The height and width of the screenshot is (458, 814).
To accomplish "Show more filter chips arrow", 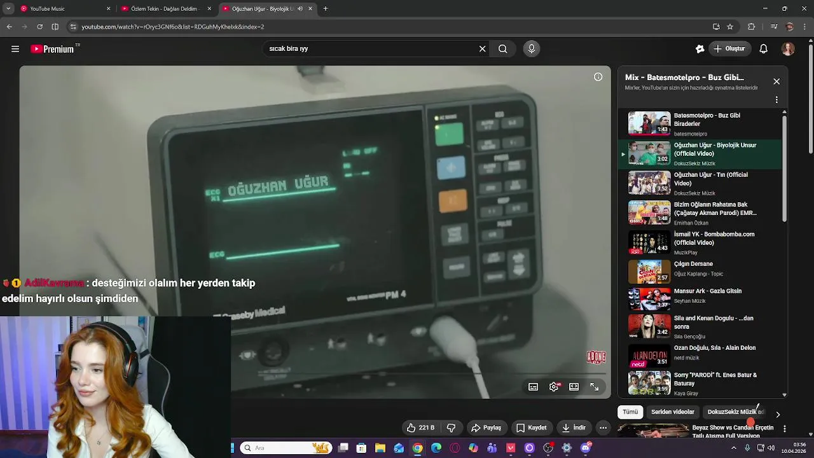I will coord(777,414).
